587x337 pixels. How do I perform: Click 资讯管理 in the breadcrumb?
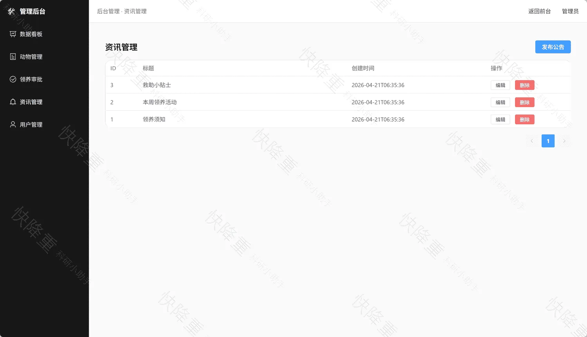135,11
